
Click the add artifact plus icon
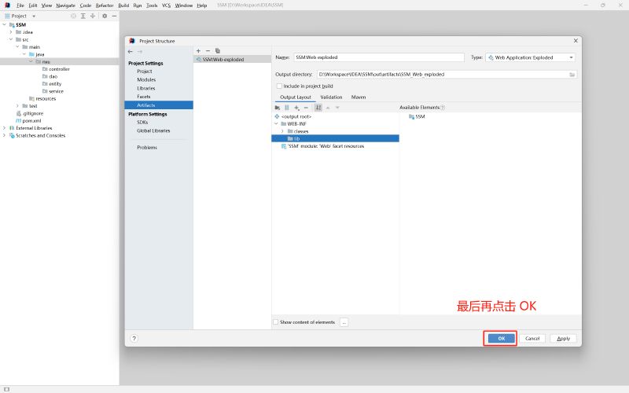click(x=198, y=51)
